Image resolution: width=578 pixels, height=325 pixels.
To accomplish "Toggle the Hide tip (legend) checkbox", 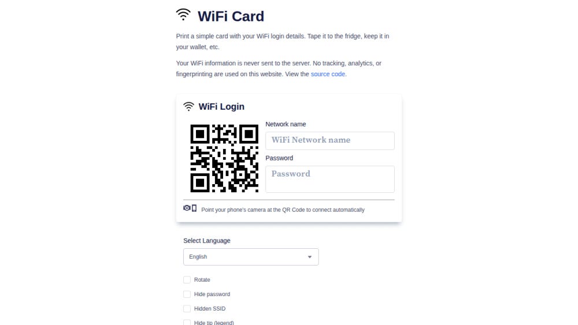I will (x=187, y=323).
